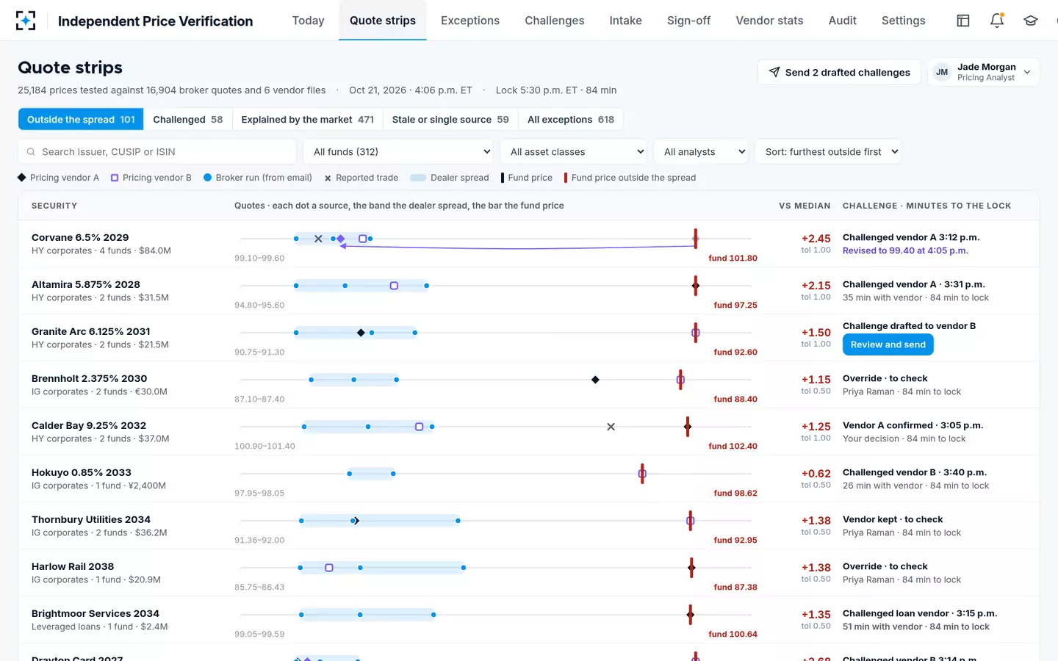The width and height of the screenshot is (1058, 661).
Task: Click the vendor A diamond in Granite Arc strip
Action: pos(361,333)
